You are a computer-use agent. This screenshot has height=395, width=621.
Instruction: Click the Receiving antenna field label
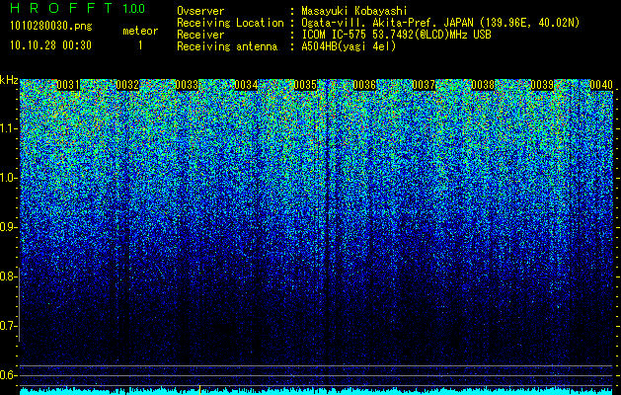click(x=227, y=46)
